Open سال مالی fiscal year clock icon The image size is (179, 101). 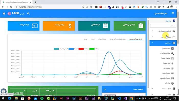[x=173, y=83]
